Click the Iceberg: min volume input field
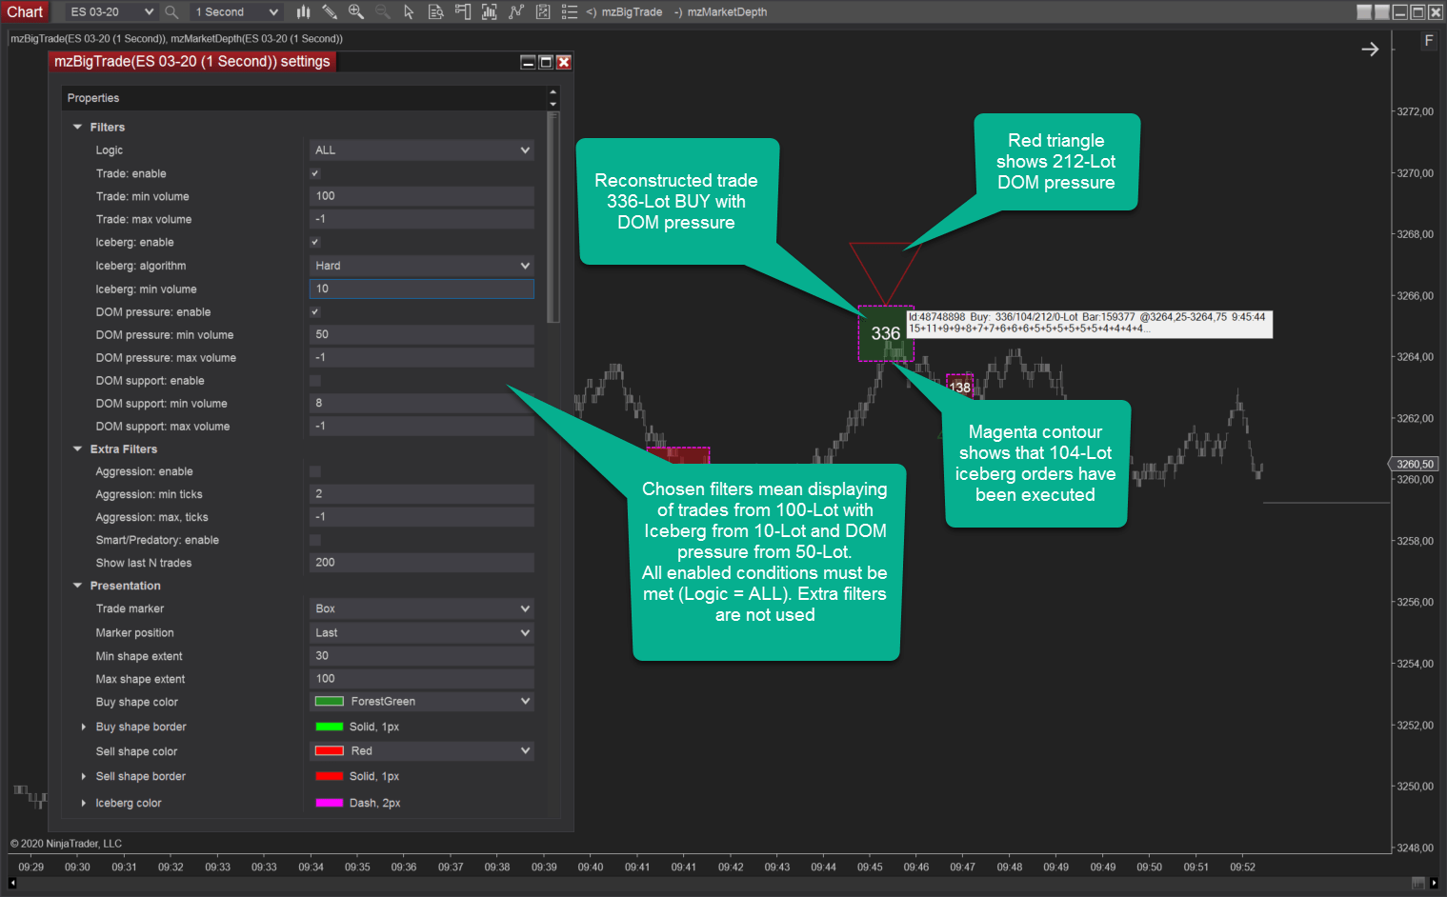The height and width of the screenshot is (897, 1447). pyautogui.click(x=422, y=289)
